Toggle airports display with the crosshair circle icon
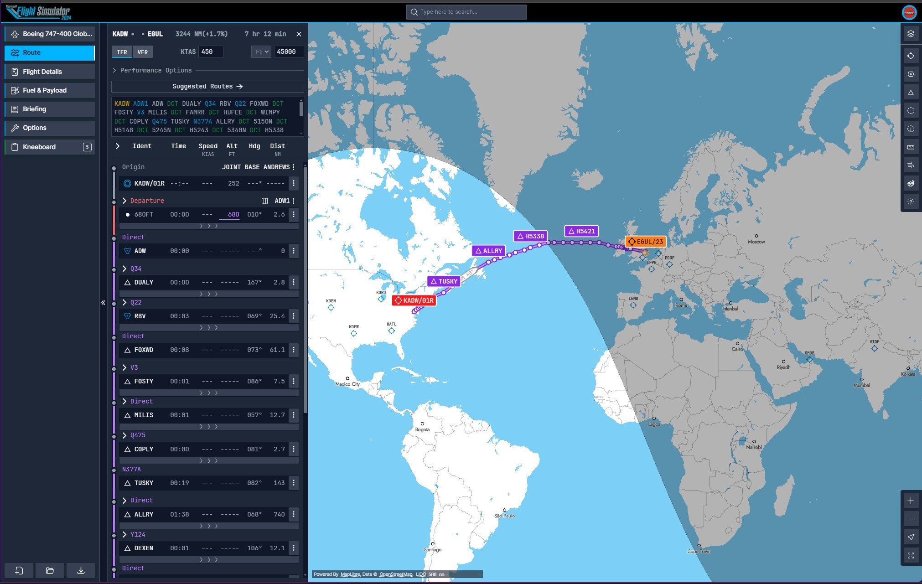 (x=911, y=56)
